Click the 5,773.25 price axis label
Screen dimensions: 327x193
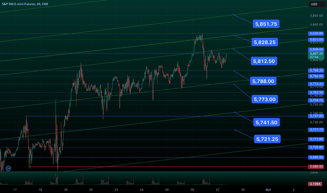(316, 84)
